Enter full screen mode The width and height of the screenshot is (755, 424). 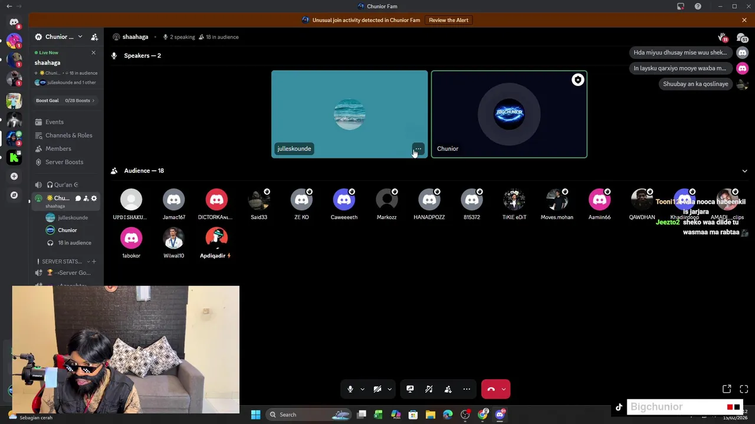coord(744,389)
